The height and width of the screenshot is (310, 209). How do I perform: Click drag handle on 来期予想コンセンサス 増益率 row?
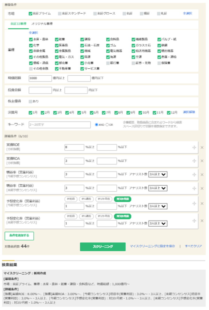[x=194, y=188]
